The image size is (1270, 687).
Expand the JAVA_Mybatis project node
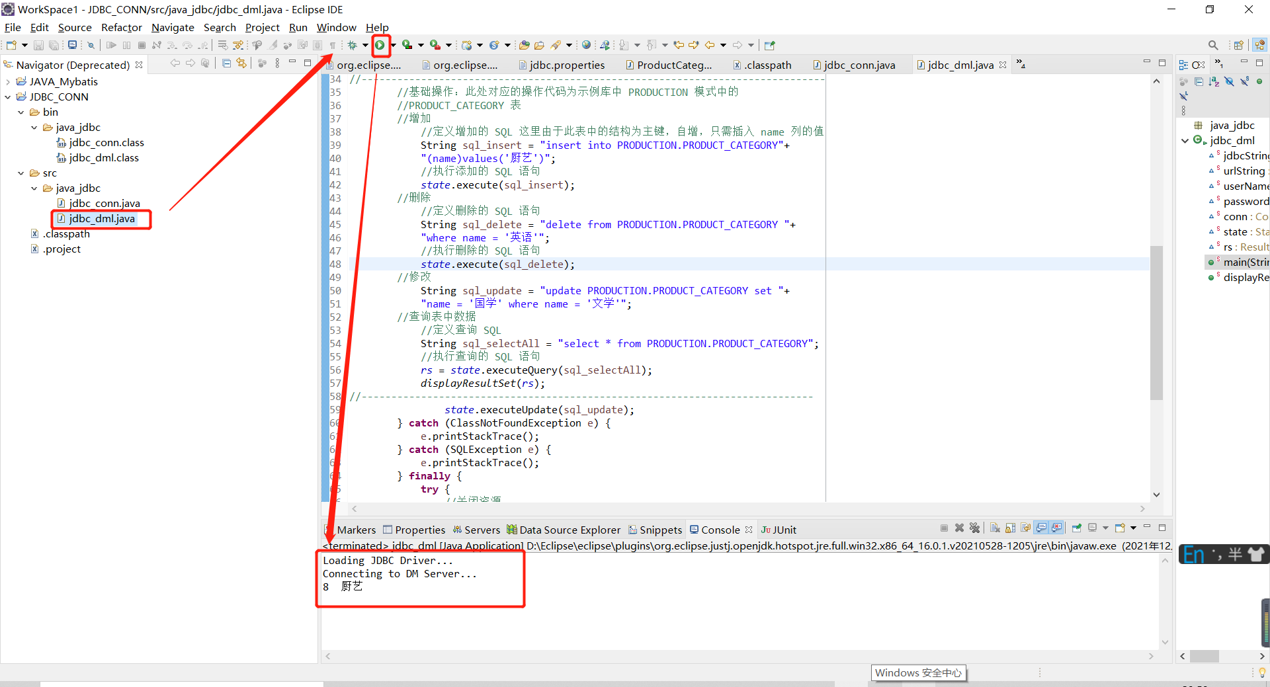[8, 82]
